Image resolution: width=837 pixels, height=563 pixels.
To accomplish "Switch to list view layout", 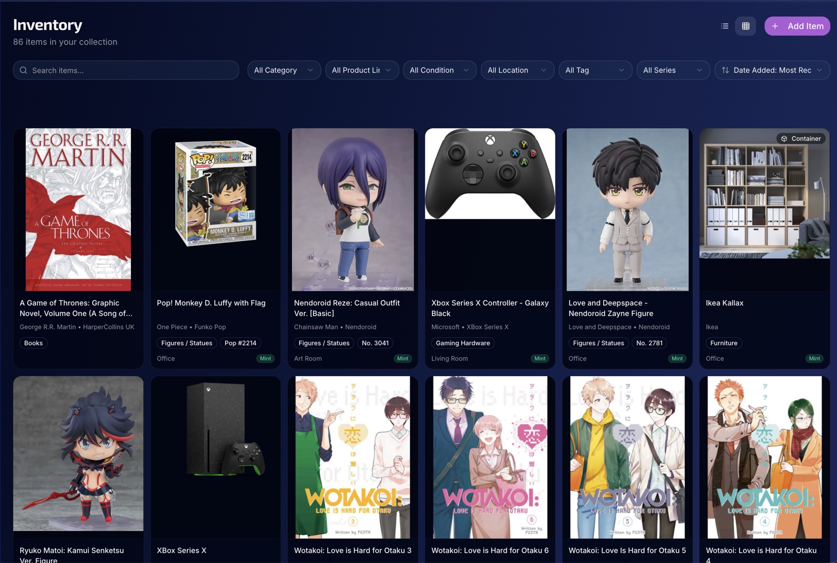I will coord(725,26).
